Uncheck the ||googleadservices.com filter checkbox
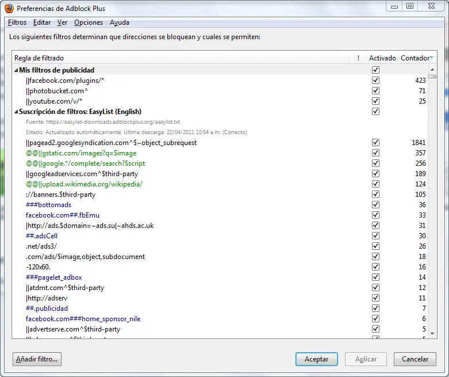The height and width of the screenshot is (377, 449). [x=375, y=173]
